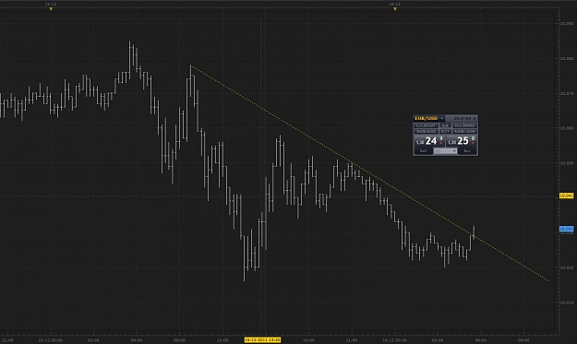
Task: Click the red down arrow on bid price
Action: (441, 143)
